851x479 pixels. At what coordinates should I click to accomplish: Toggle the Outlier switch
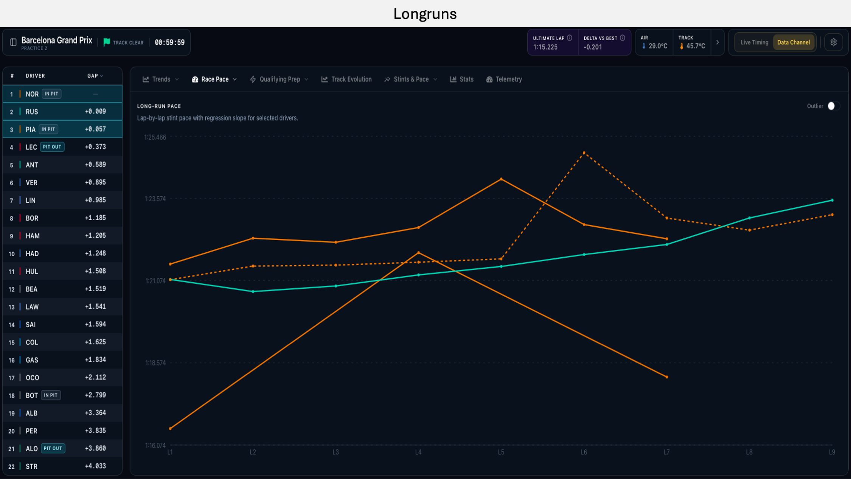coord(833,106)
